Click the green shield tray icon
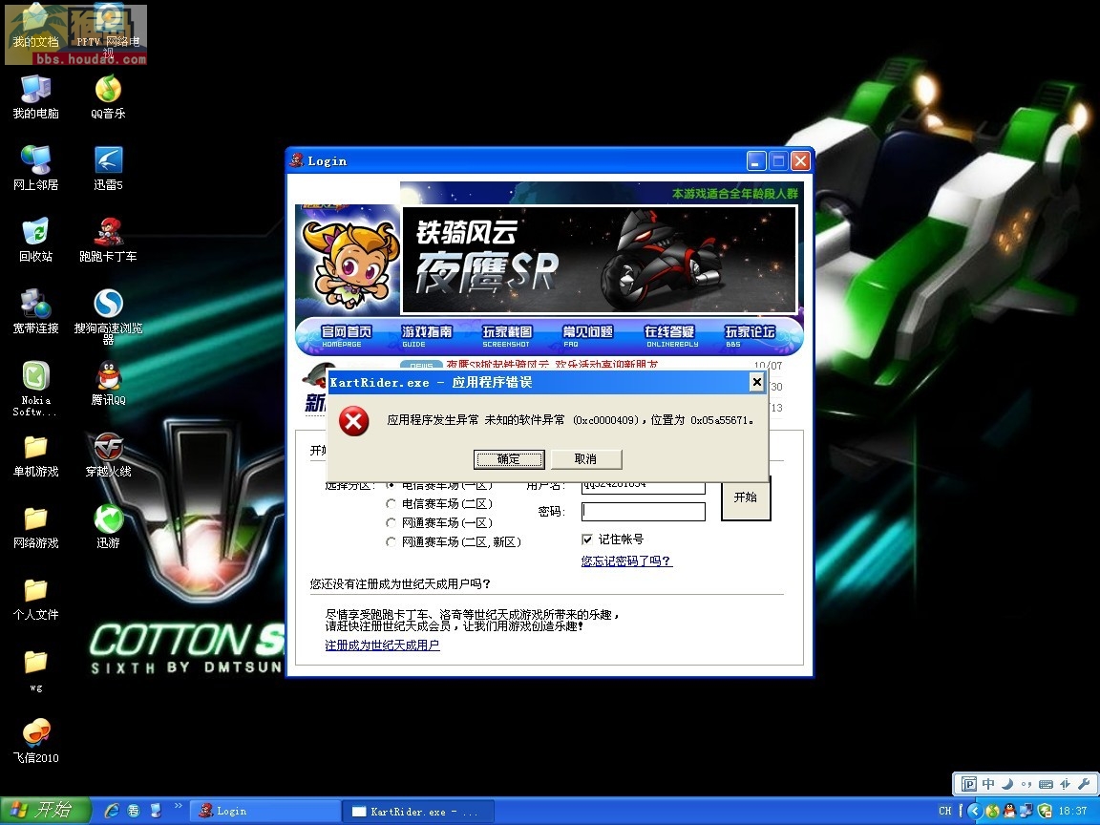Viewport: 1100px width, 825px height. coord(1044,811)
